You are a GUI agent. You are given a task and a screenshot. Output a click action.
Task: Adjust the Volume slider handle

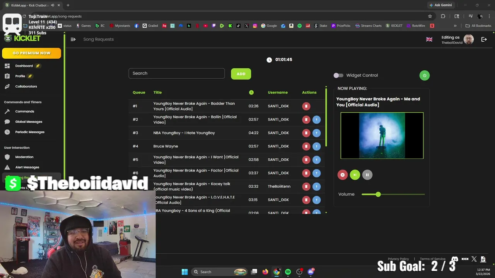tap(378, 194)
